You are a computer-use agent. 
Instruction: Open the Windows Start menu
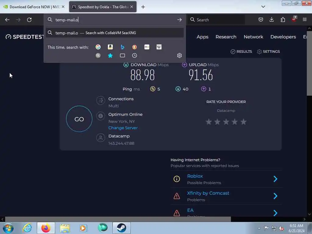pyautogui.click(x=8, y=228)
